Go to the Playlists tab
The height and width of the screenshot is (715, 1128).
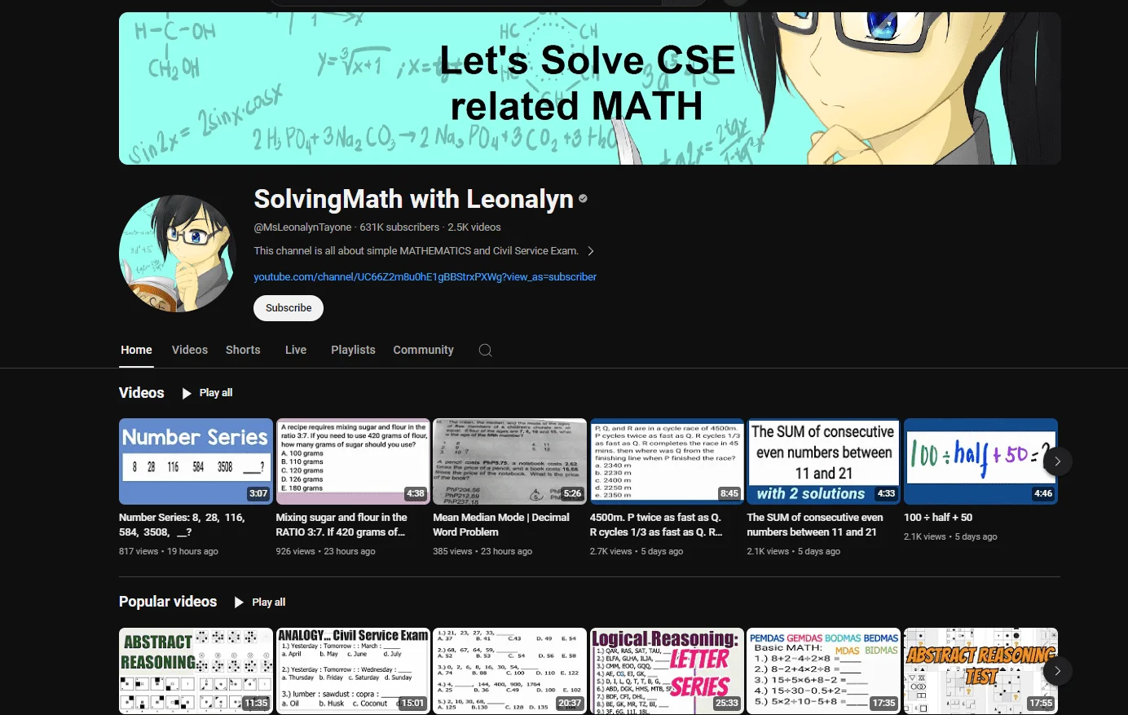[x=353, y=350]
